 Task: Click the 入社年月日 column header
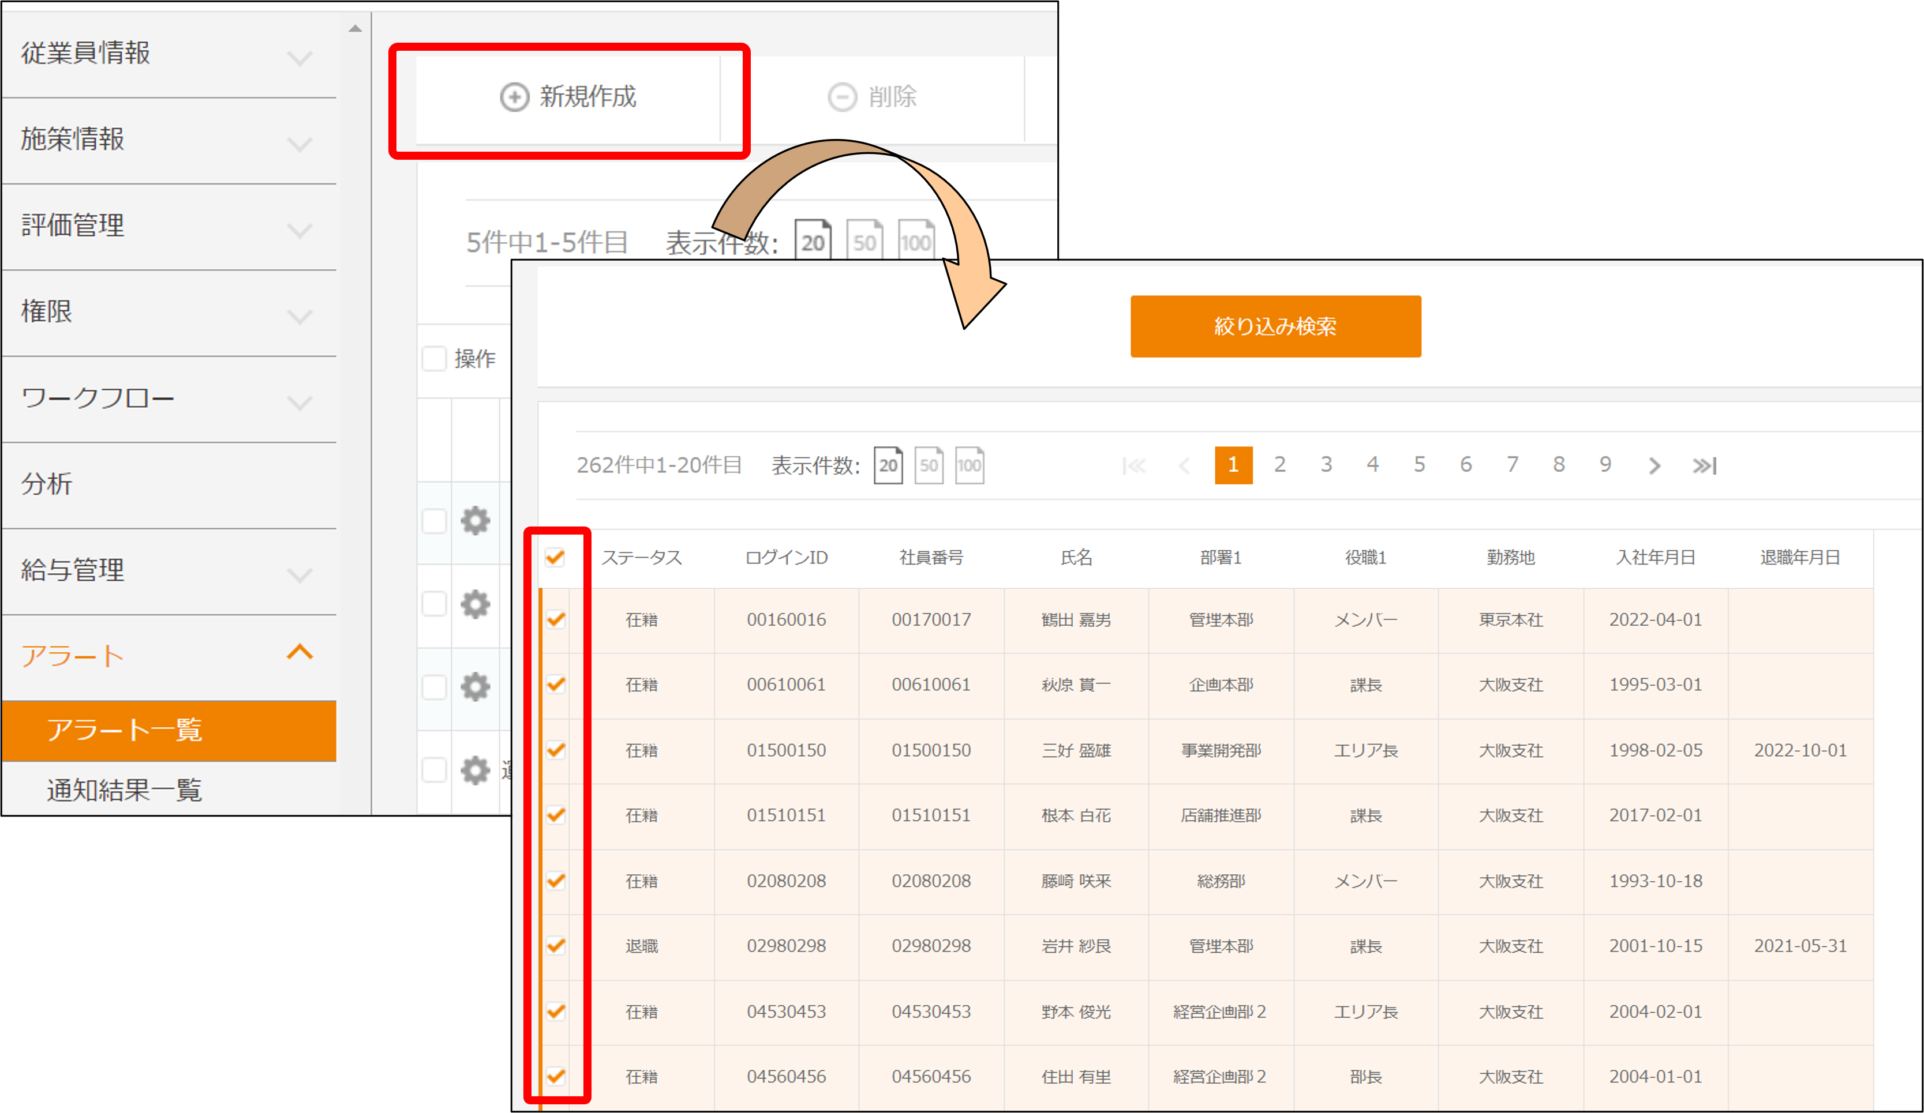click(1656, 558)
